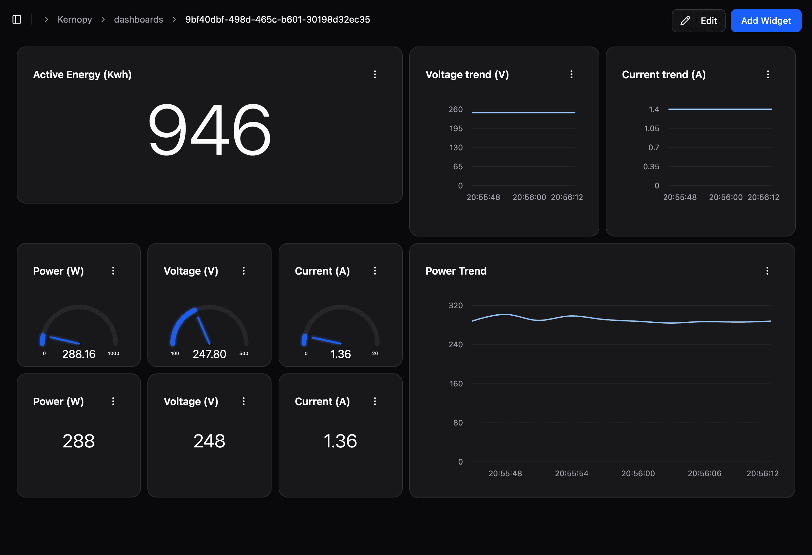Navigate to dashboards breadcrumb
This screenshot has height=555, width=812.
[138, 20]
